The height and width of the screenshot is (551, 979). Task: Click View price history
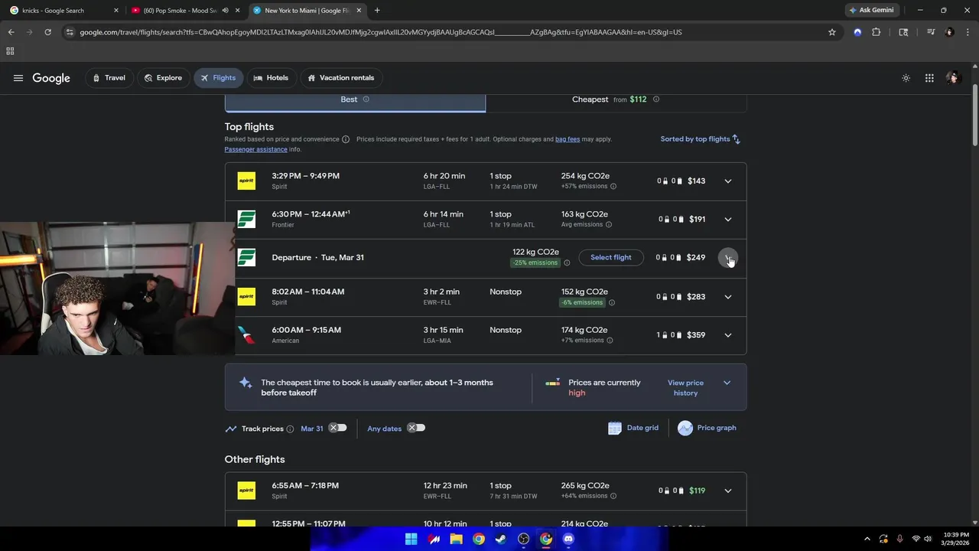(x=685, y=388)
